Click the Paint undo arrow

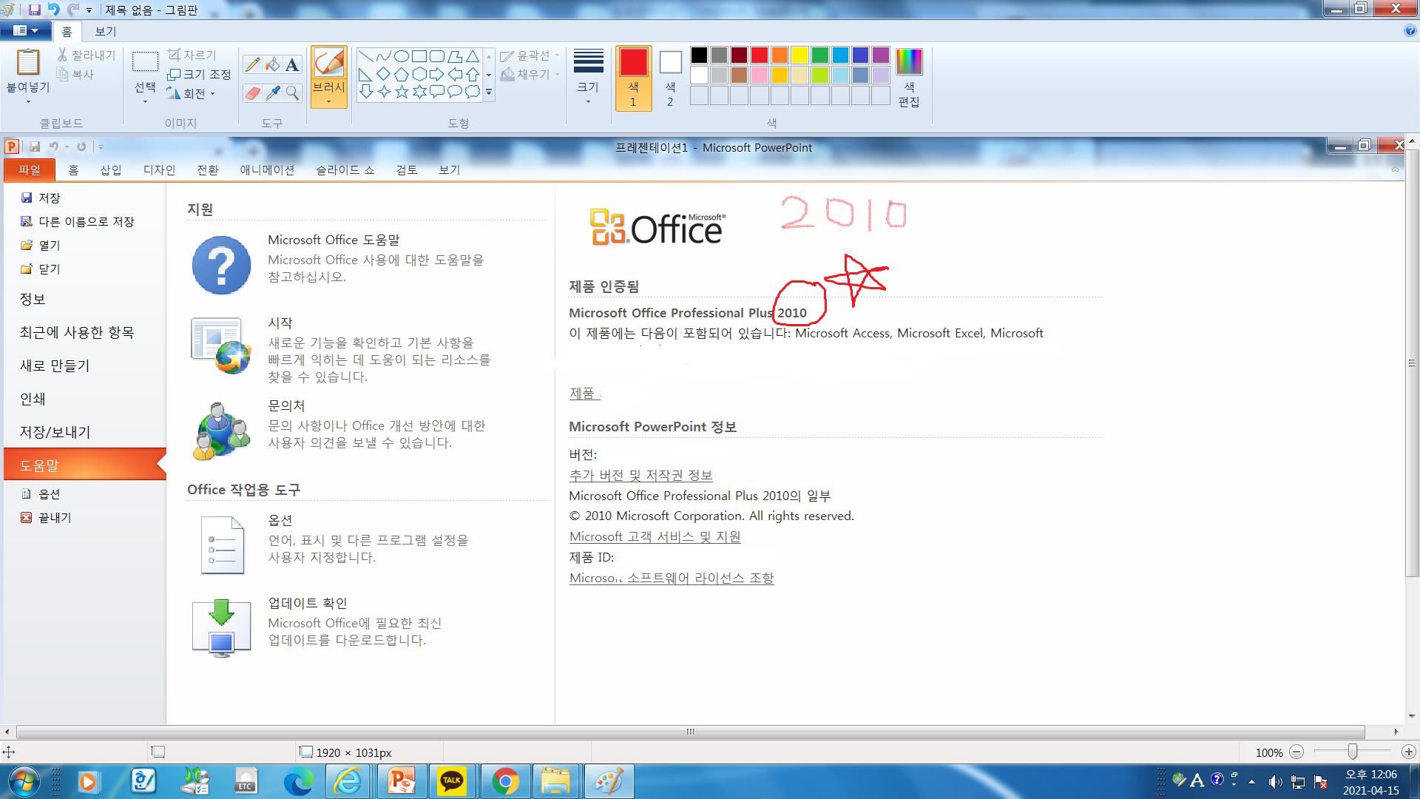54,10
